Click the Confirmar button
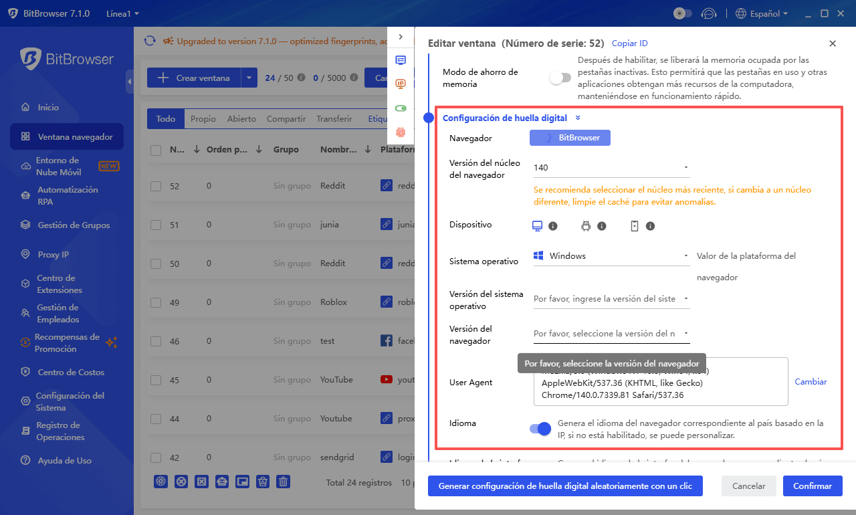This screenshot has width=856, height=515. (x=813, y=486)
